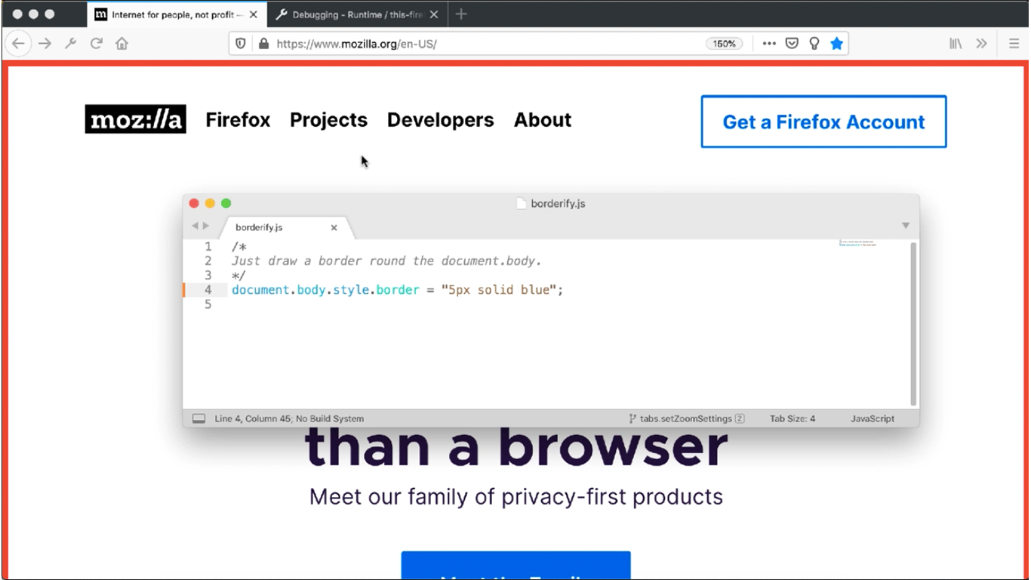The height and width of the screenshot is (580, 1031).
Task: Open the page actions ellipsis
Action: tap(768, 43)
